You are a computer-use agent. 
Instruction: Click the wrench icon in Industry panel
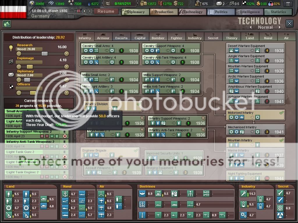pos(244,194)
